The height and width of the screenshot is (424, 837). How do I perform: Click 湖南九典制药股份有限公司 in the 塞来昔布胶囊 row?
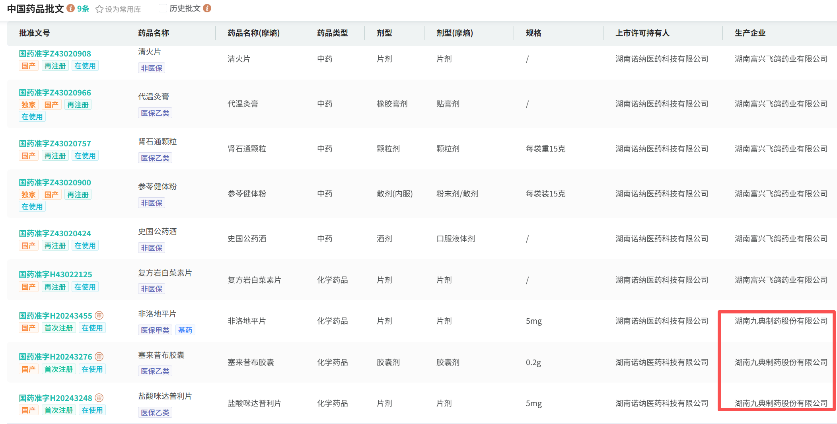tap(781, 362)
